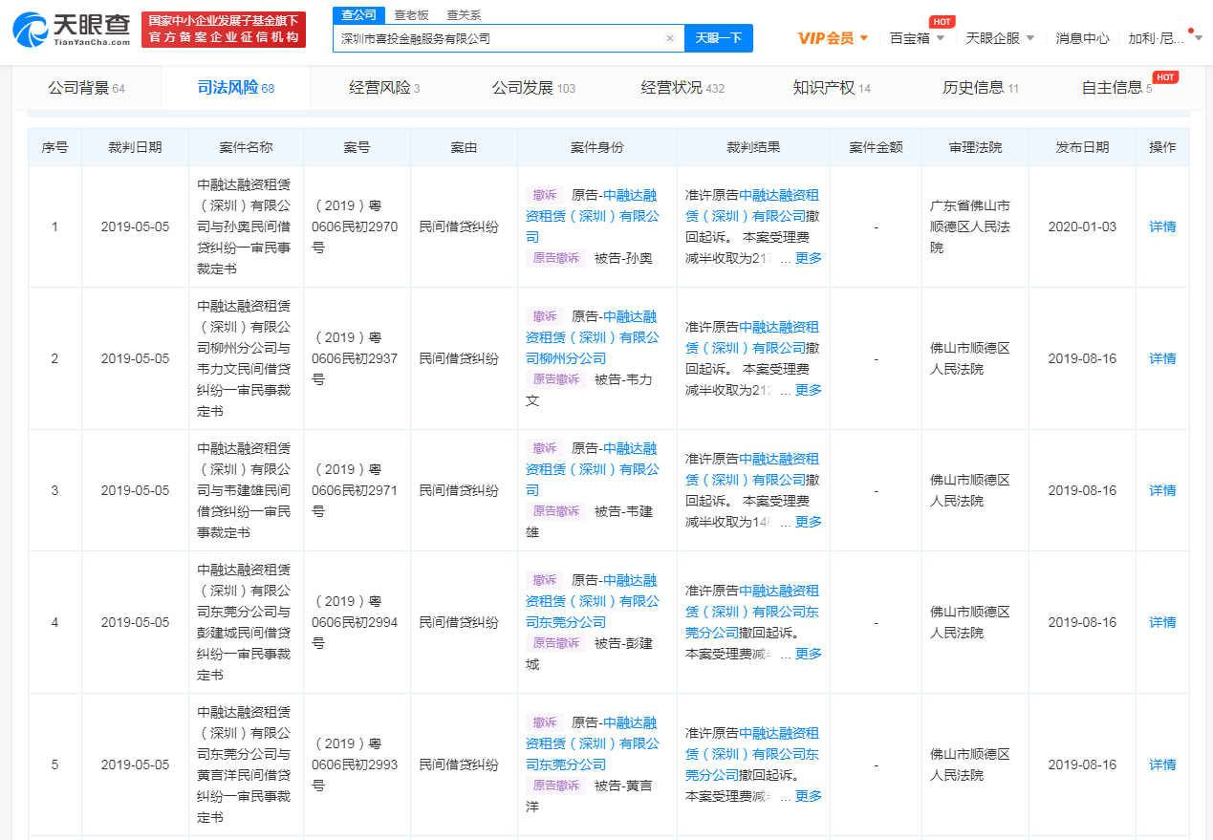Click the 撤诉 tag in row 1
The width and height of the screenshot is (1213, 840).
[544, 194]
